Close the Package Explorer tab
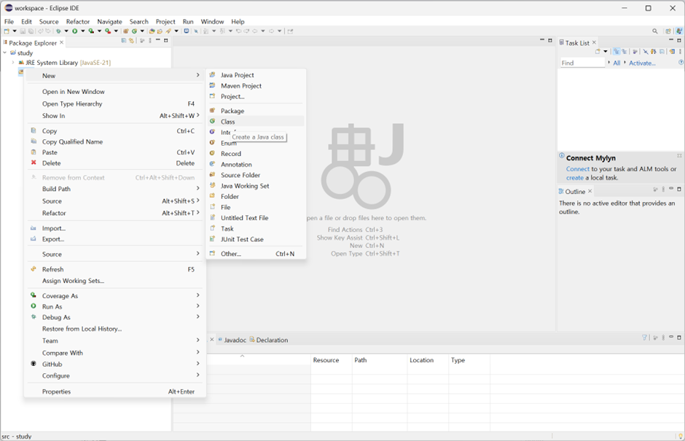The image size is (685, 441). [62, 42]
